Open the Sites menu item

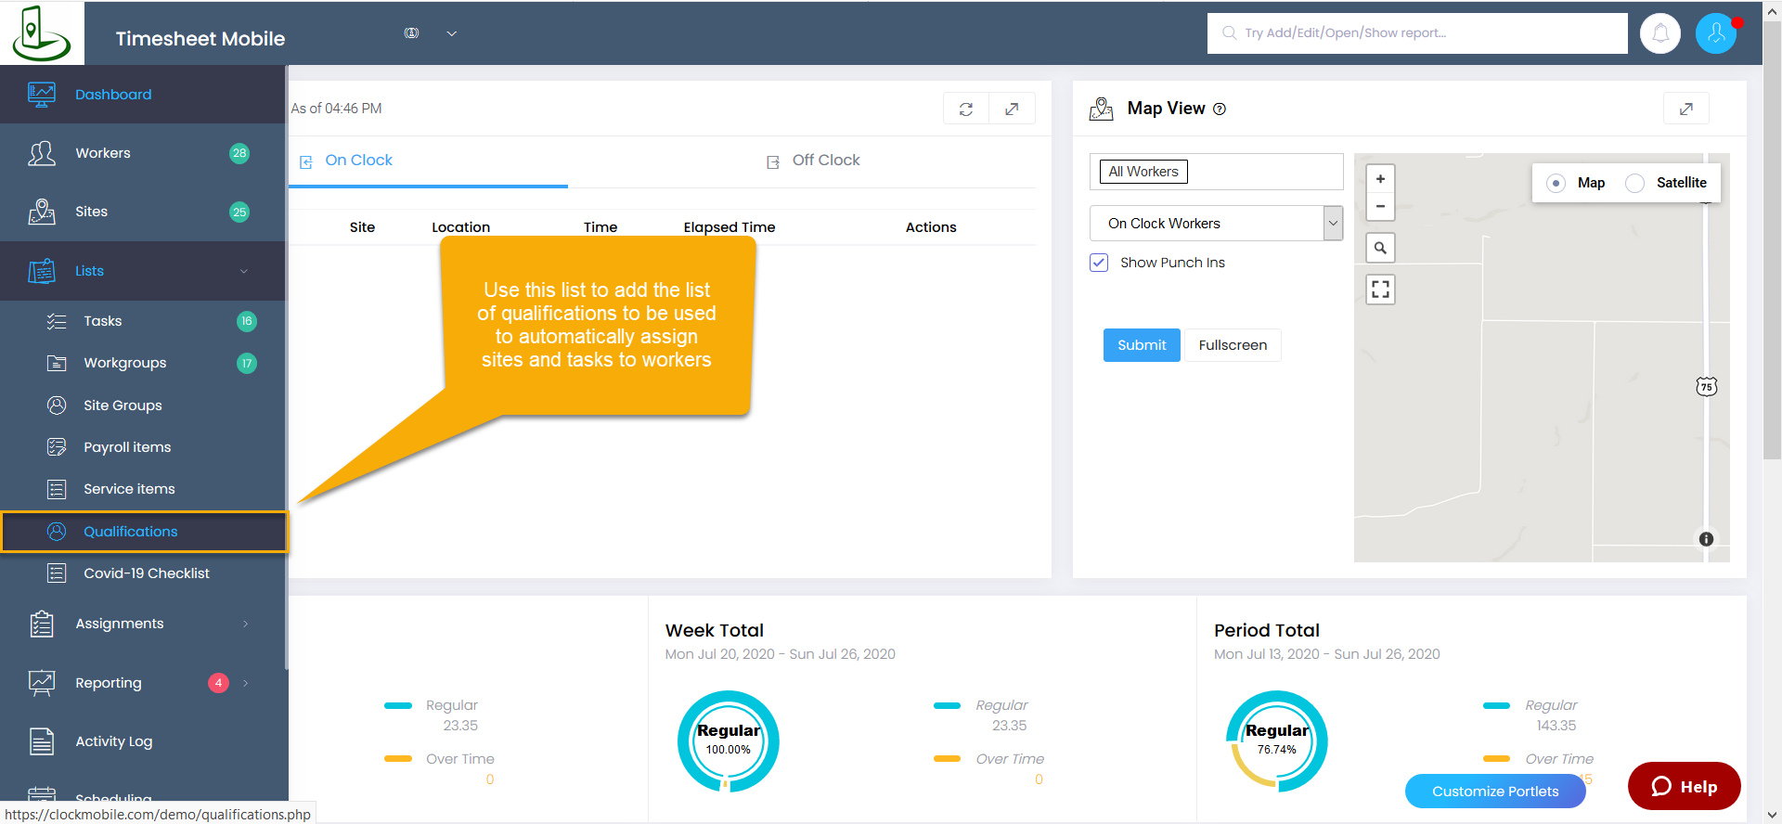tap(142, 212)
